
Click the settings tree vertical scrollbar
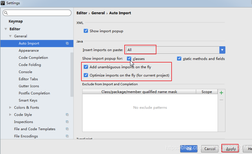tap(72, 74)
